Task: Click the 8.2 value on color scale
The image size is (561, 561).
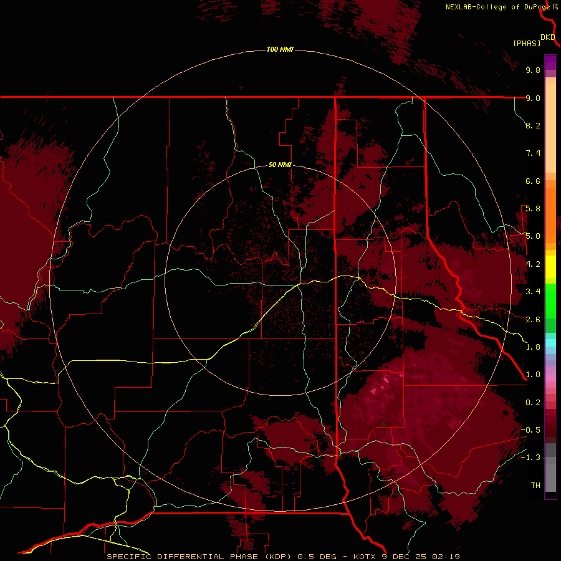Action: 533,125
